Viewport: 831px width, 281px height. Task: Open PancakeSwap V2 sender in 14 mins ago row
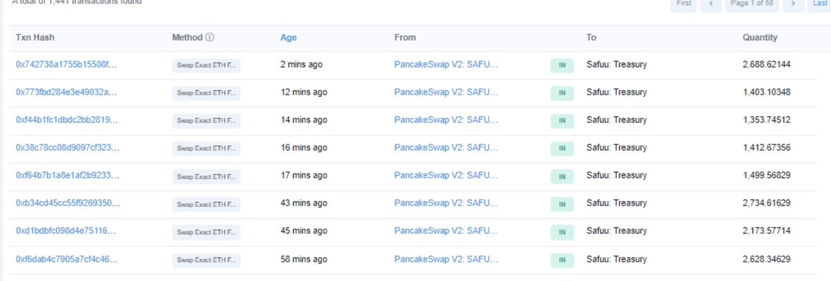point(446,120)
